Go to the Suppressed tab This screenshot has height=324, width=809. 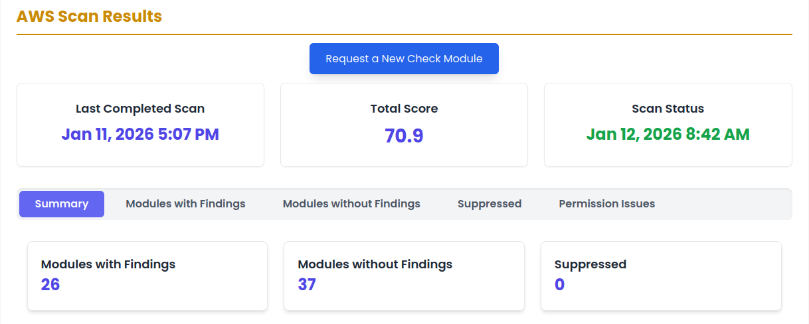490,204
